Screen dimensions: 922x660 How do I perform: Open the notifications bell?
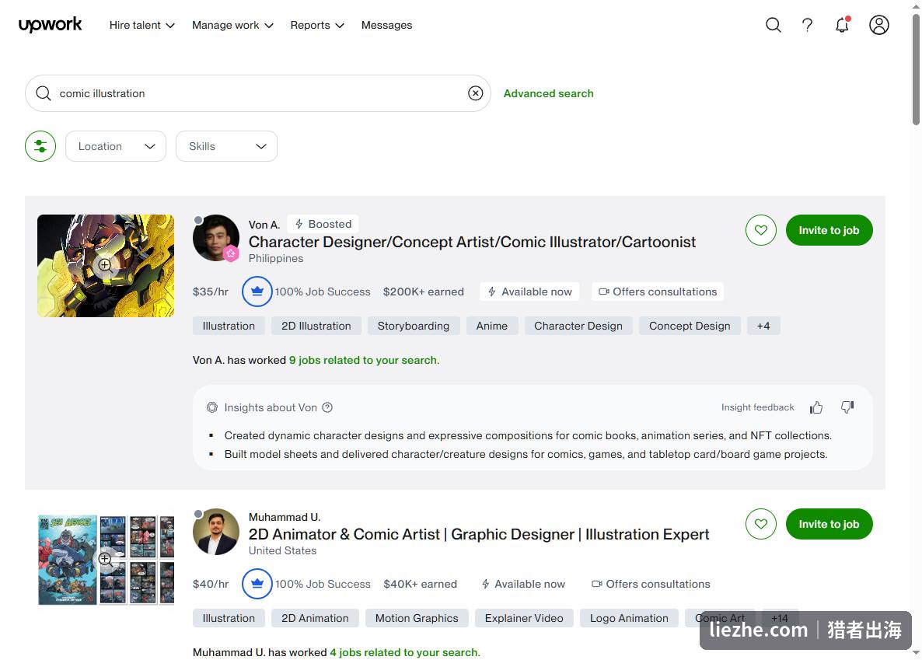pos(843,26)
